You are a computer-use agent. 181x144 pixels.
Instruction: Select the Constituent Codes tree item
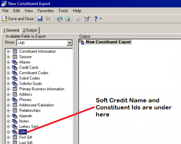pyautogui.click(x=34, y=73)
